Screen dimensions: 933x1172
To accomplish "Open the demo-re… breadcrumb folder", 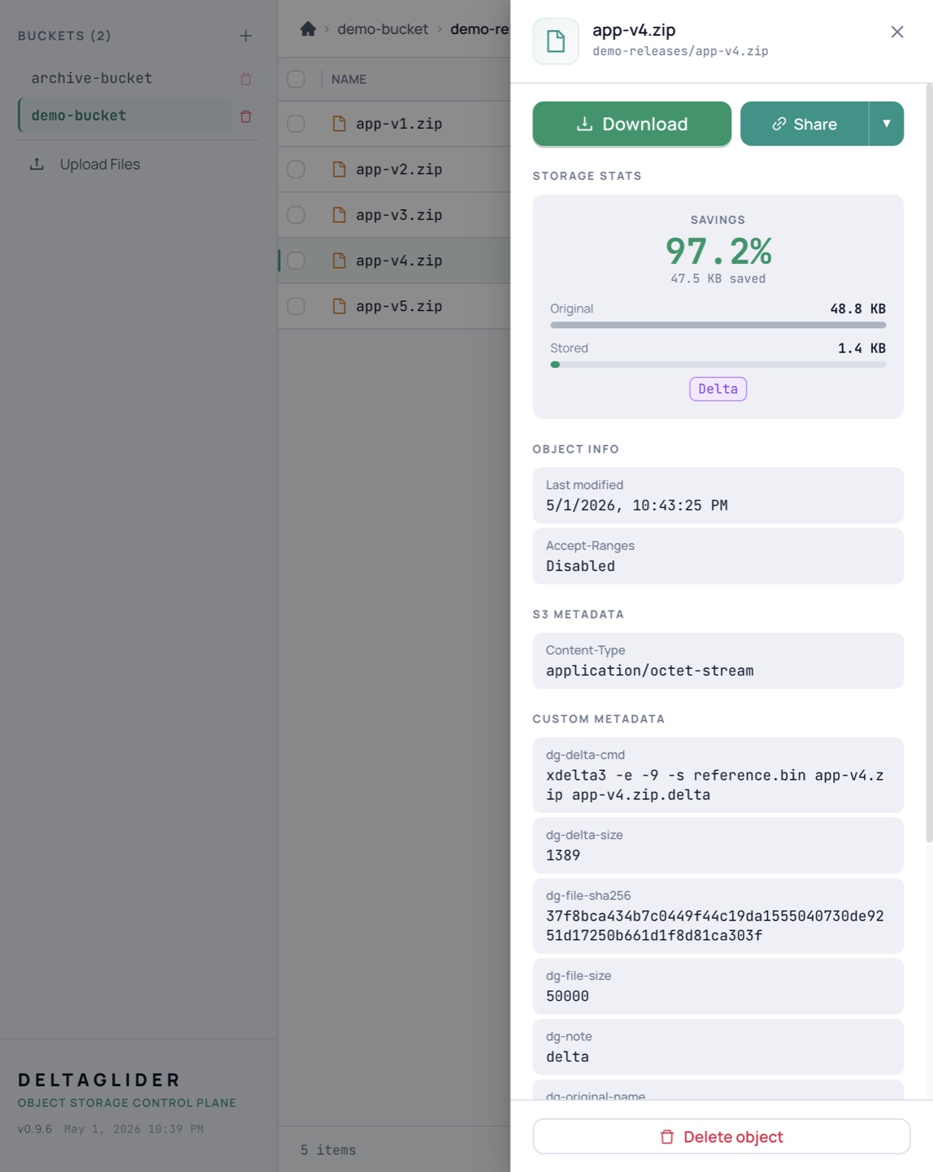I will tap(479, 29).
